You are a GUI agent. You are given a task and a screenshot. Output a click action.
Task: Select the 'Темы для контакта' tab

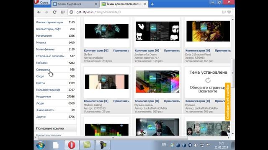(x=124, y=4)
